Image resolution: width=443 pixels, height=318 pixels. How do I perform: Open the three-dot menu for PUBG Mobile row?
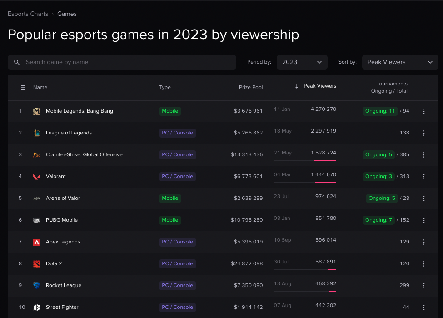tap(424, 220)
